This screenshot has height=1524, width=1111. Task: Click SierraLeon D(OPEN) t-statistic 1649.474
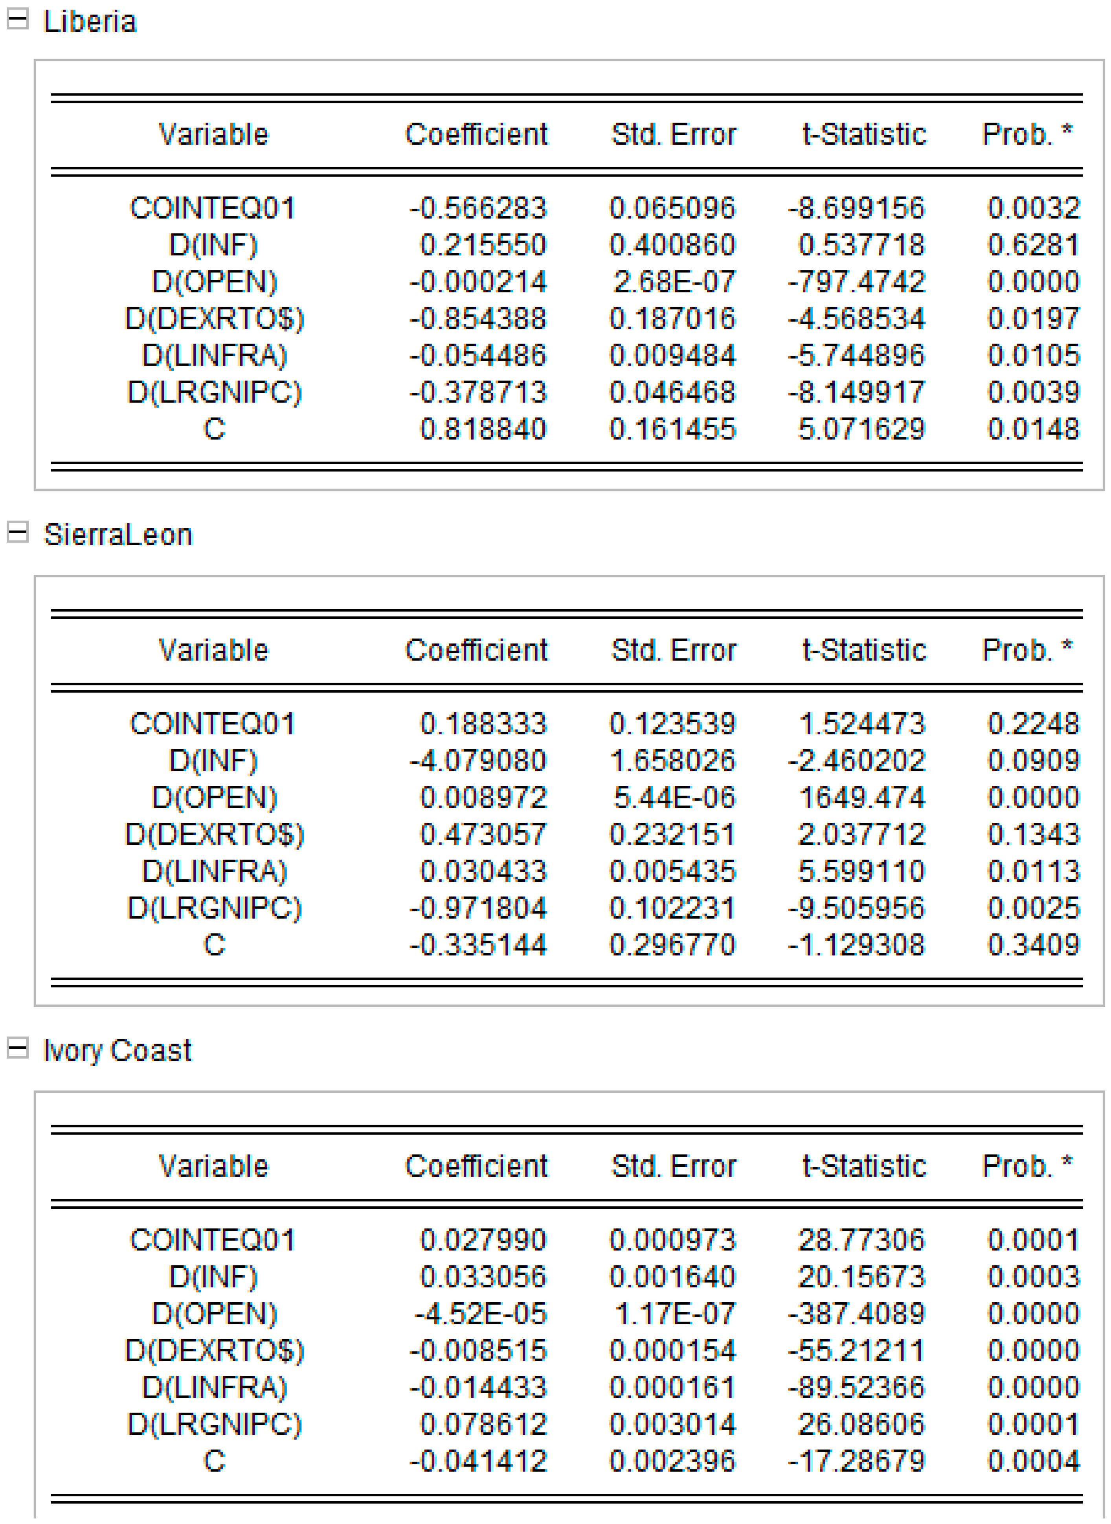(x=861, y=798)
